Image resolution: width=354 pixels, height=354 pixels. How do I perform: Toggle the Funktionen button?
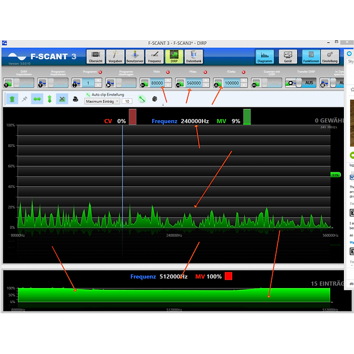coord(311,56)
